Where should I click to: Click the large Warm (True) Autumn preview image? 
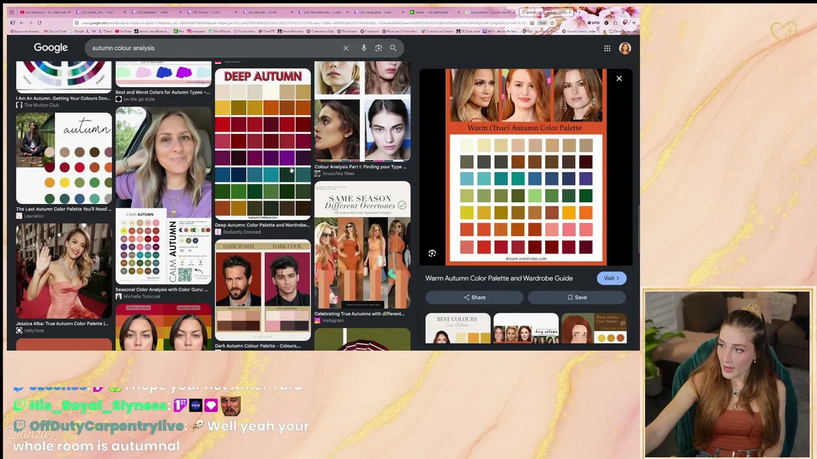click(x=526, y=167)
